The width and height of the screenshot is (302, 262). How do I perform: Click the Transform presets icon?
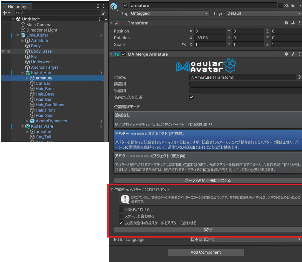(x=292, y=23)
